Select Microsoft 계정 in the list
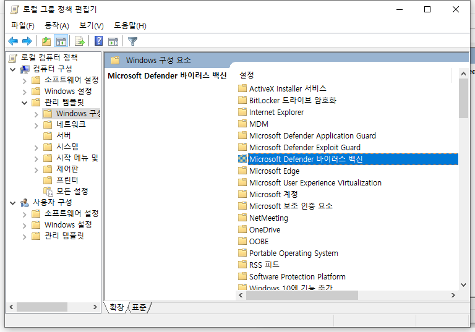This screenshot has height=332, width=475. [x=273, y=194]
